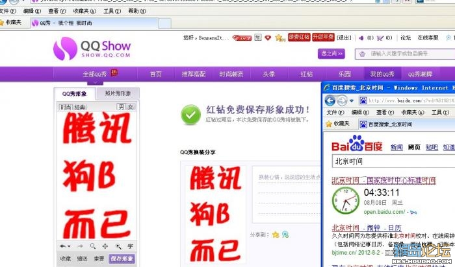Click the Baidu search box with 北京时间
455x267 pixels.
tap(393, 161)
